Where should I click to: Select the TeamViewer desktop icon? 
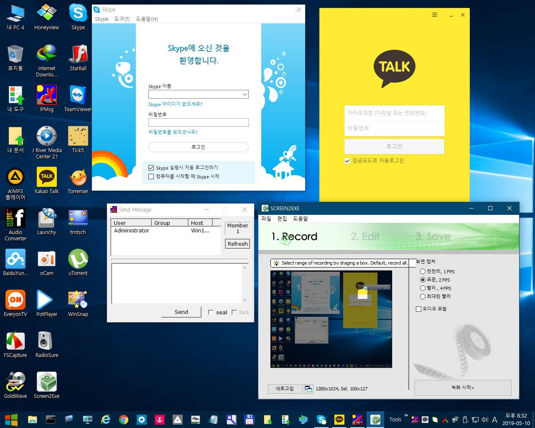(x=78, y=99)
